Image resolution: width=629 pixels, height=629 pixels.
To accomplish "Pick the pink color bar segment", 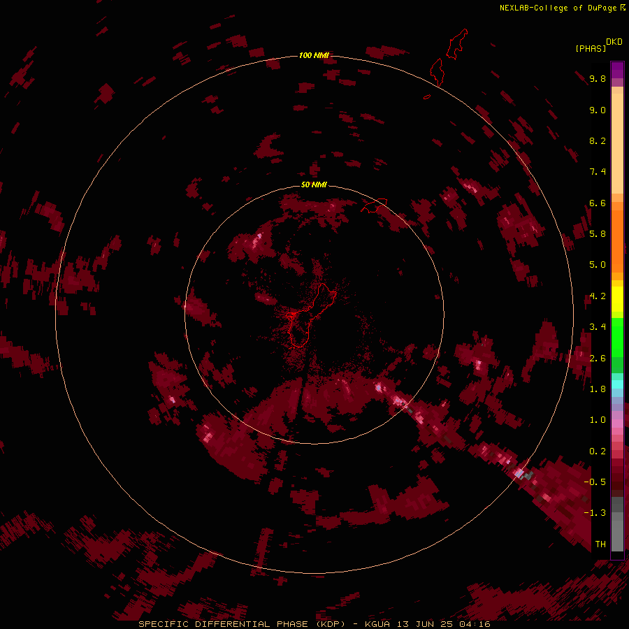I will point(617,424).
